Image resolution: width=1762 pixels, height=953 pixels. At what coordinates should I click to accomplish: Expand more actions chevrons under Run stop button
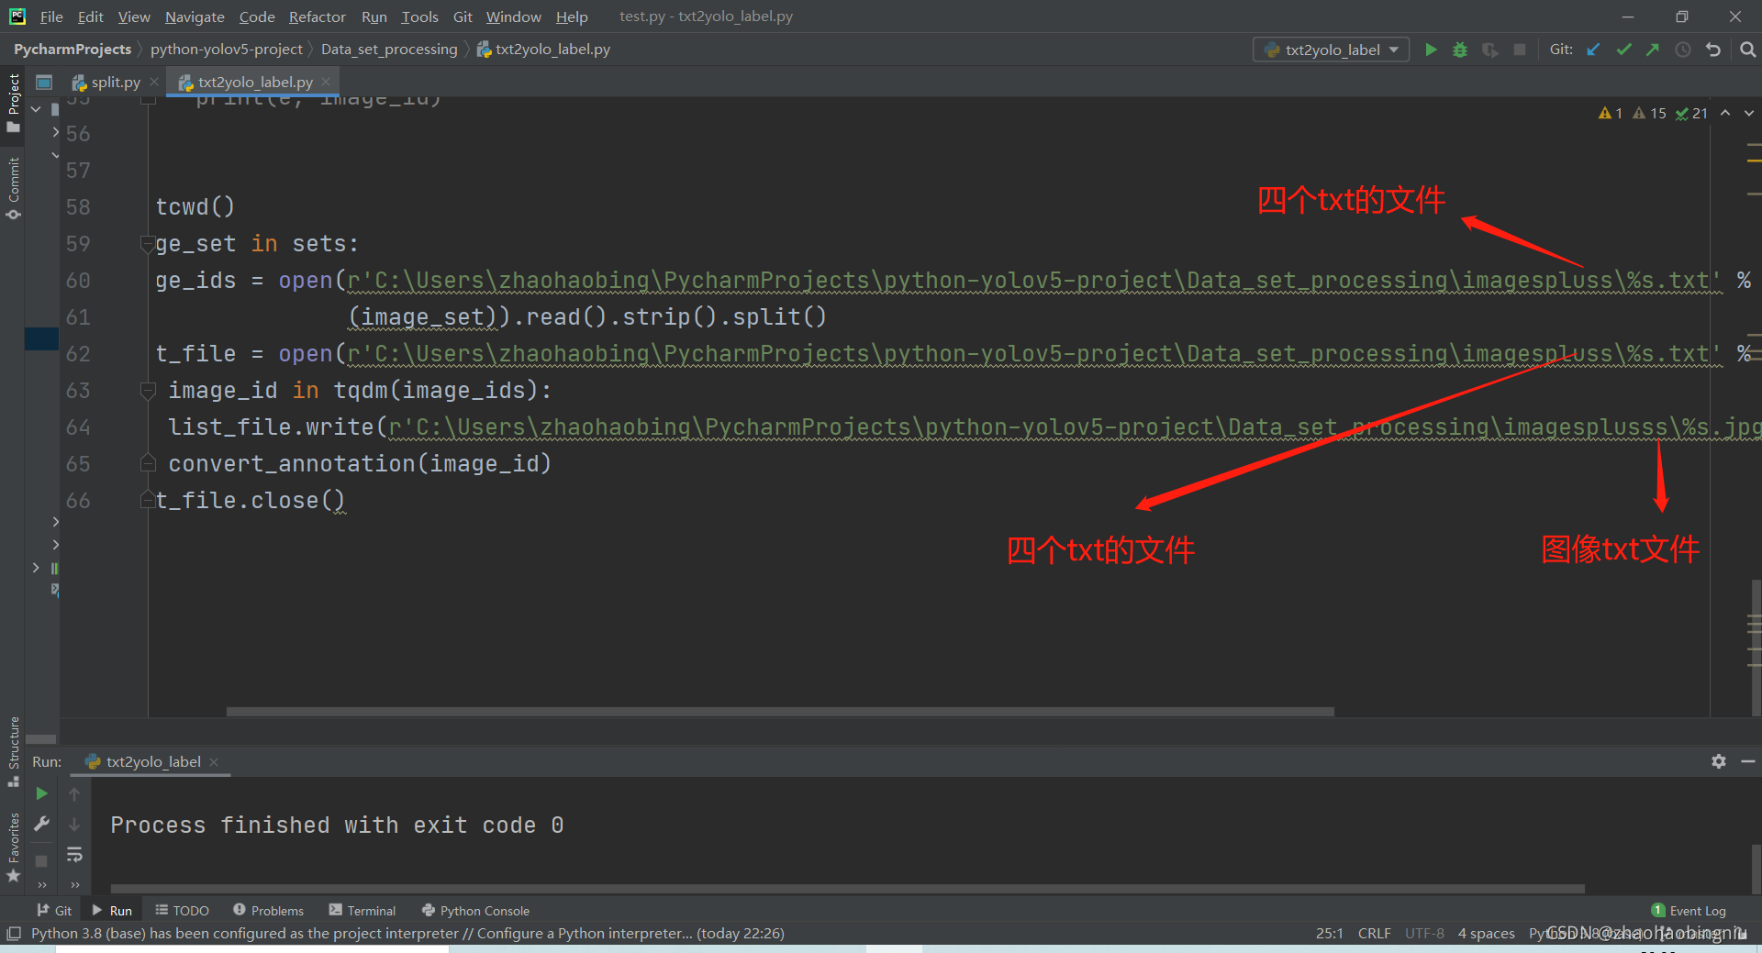coord(41,885)
